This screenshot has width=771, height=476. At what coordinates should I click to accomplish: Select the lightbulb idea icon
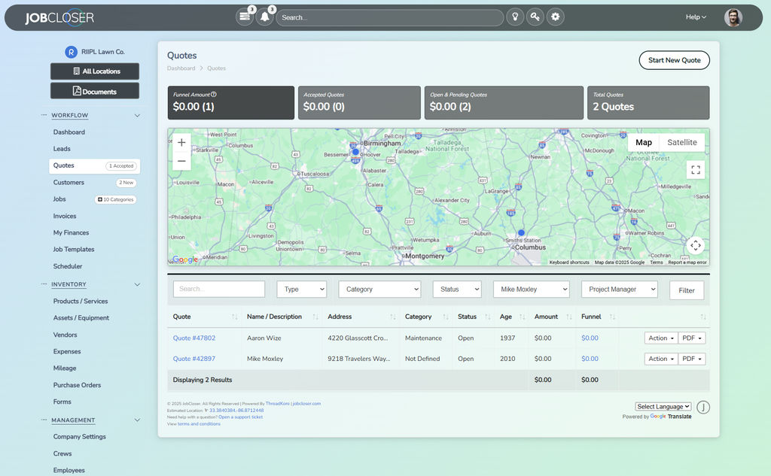click(515, 17)
